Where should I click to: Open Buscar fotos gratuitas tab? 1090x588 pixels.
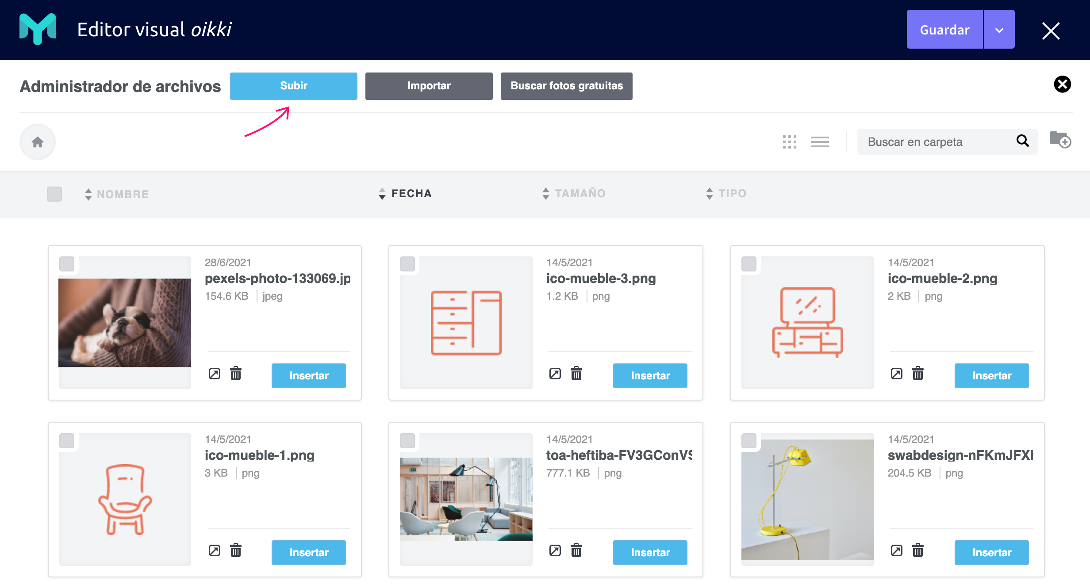pyautogui.click(x=566, y=86)
